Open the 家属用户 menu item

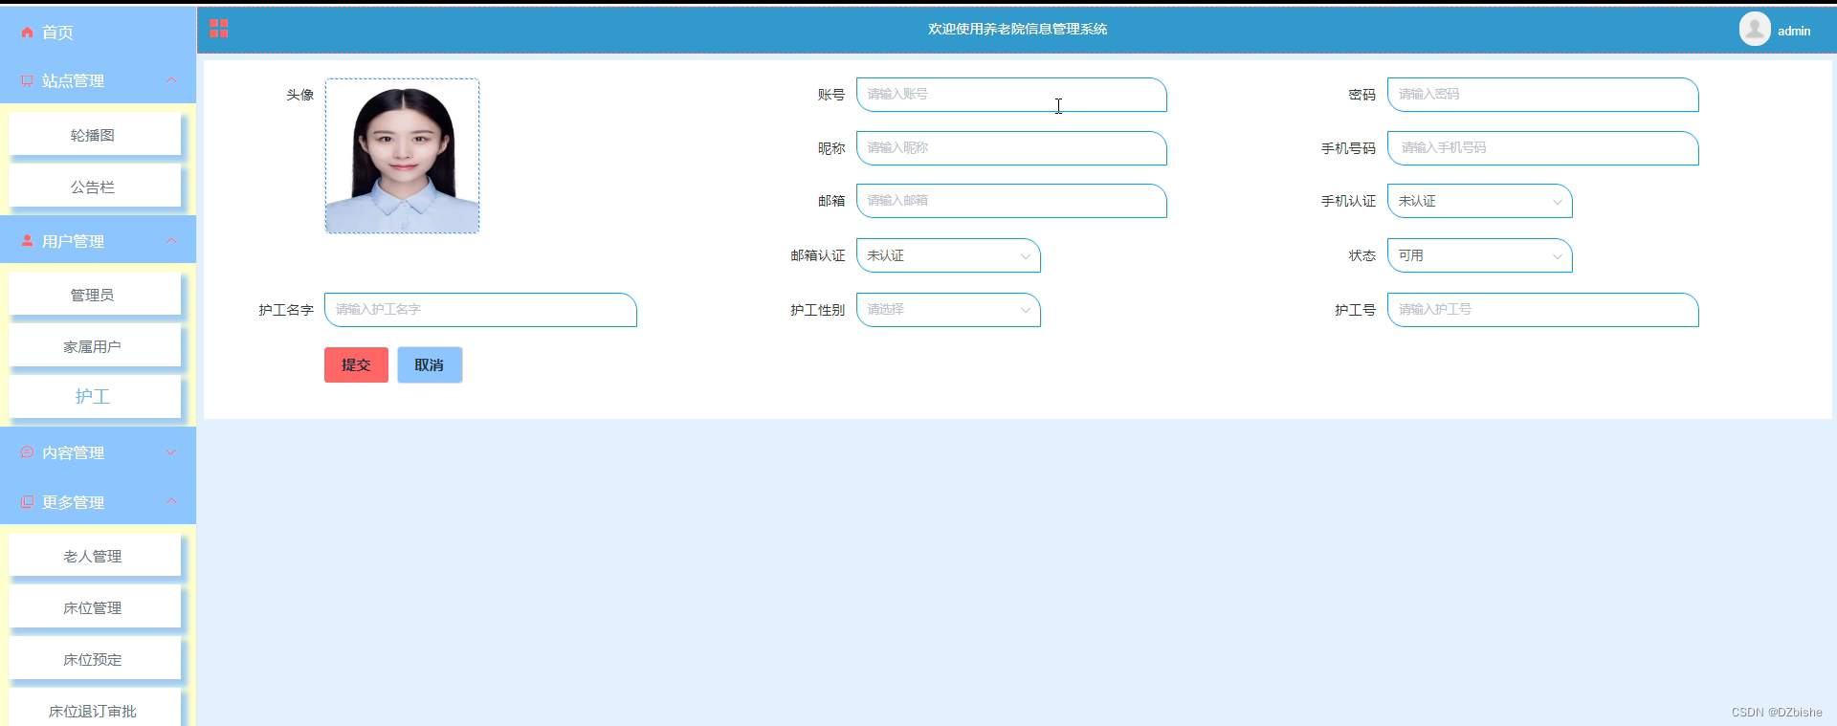pyautogui.click(x=95, y=346)
